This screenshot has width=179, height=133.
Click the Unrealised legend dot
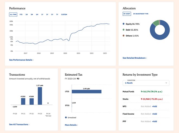point(66,118)
